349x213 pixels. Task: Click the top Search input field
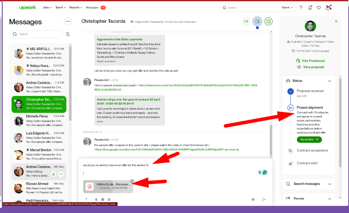point(249,7)
